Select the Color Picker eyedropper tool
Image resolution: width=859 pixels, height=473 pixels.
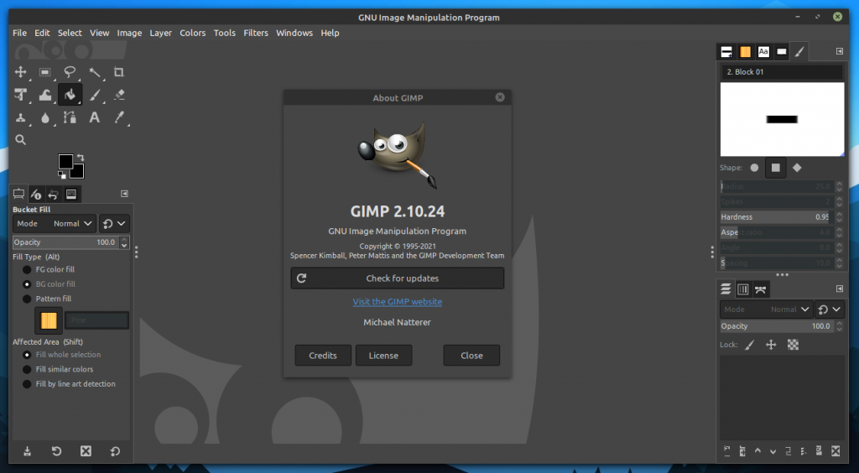119,117
